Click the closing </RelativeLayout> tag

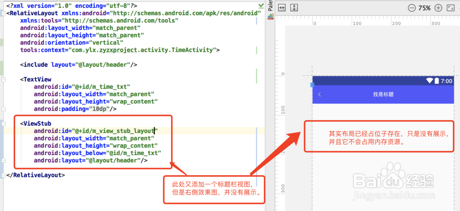(x=36, y=175)
